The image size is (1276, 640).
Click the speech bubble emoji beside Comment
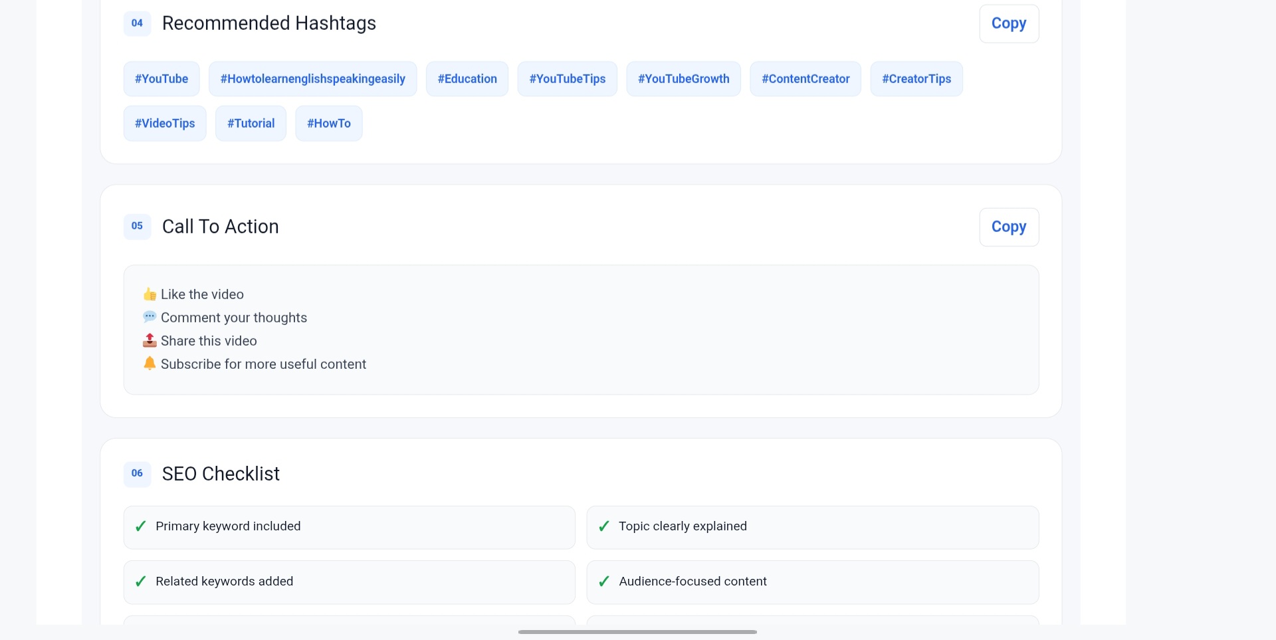(150, 317)
